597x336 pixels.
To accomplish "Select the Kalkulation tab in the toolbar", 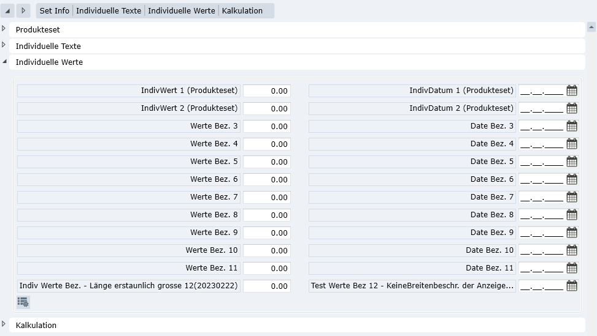I will pos(242,11).
